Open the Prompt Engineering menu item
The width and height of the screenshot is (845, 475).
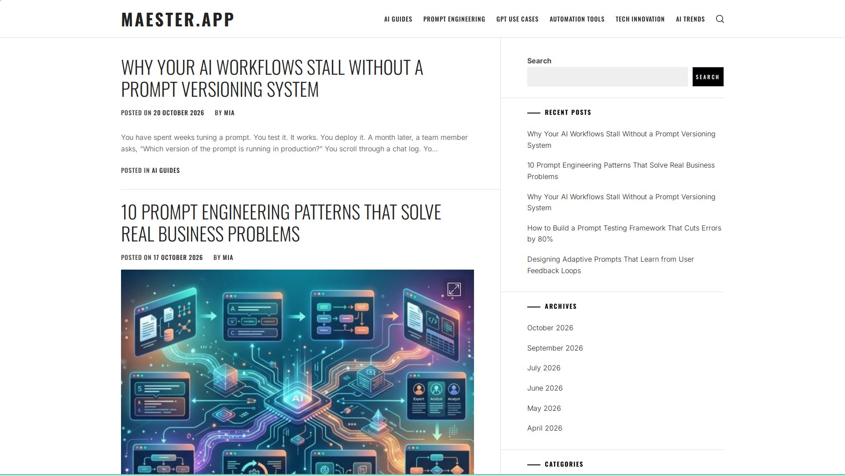tap(454, 19)
